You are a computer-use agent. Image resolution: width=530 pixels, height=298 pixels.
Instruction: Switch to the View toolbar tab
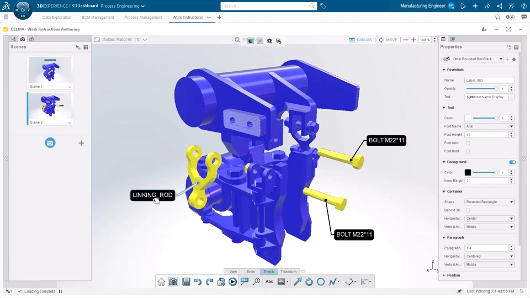pyautogui.click(x=233, y=272)
